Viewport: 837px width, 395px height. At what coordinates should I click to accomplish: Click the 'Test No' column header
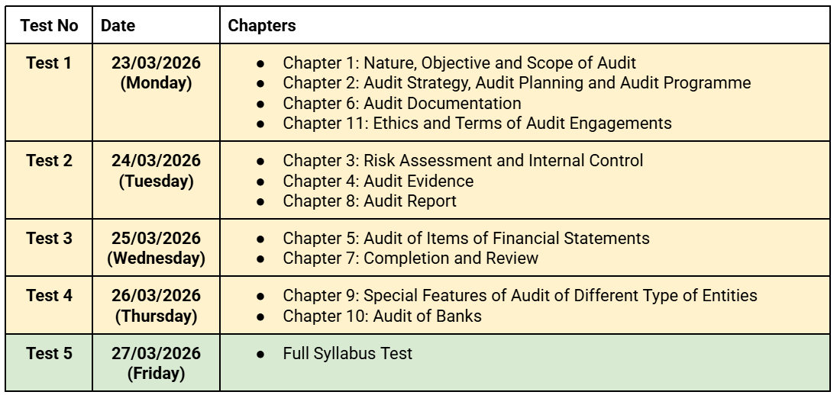tap(49, 25)
